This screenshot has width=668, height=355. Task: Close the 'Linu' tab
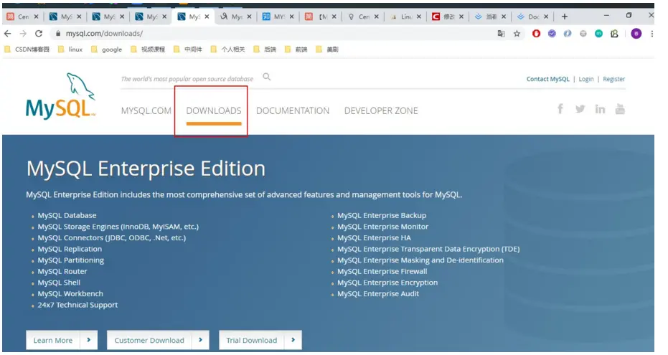(419, 16)
